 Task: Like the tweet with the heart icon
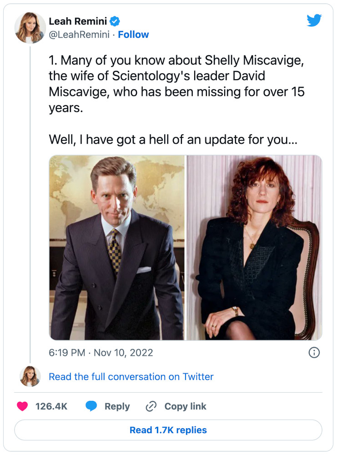(22, 406)
